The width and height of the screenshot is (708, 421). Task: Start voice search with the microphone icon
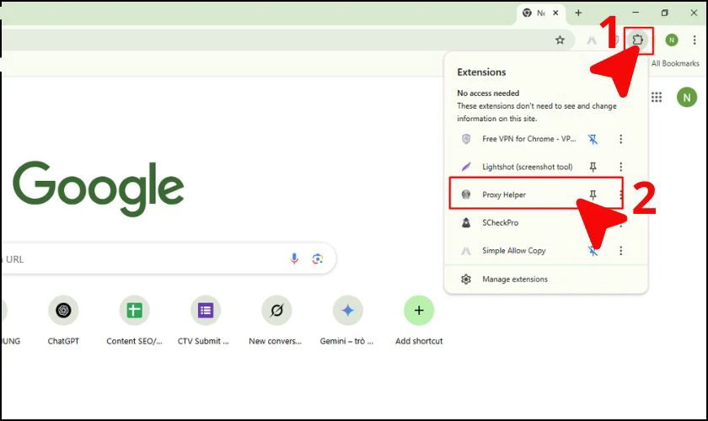pyautogui.click(x=294, y=259)
